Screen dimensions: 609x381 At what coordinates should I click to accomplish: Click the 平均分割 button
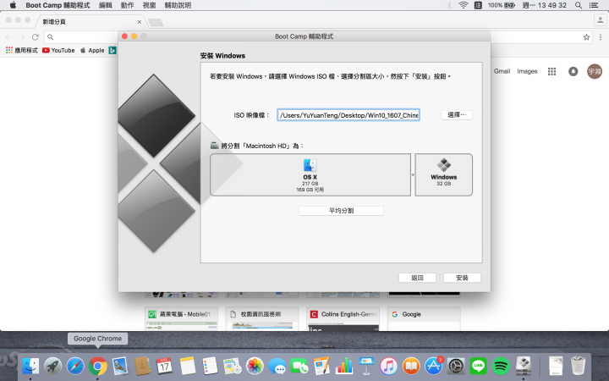tap(341, 211)
